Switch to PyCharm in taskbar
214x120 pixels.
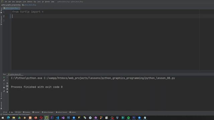tap(46, 118)
